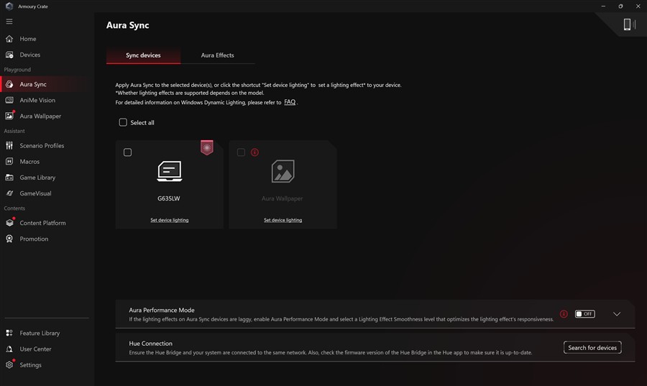Click the G635LW laptop device thumbnail
The image size is (647, 386).
(x=169, y=171)
